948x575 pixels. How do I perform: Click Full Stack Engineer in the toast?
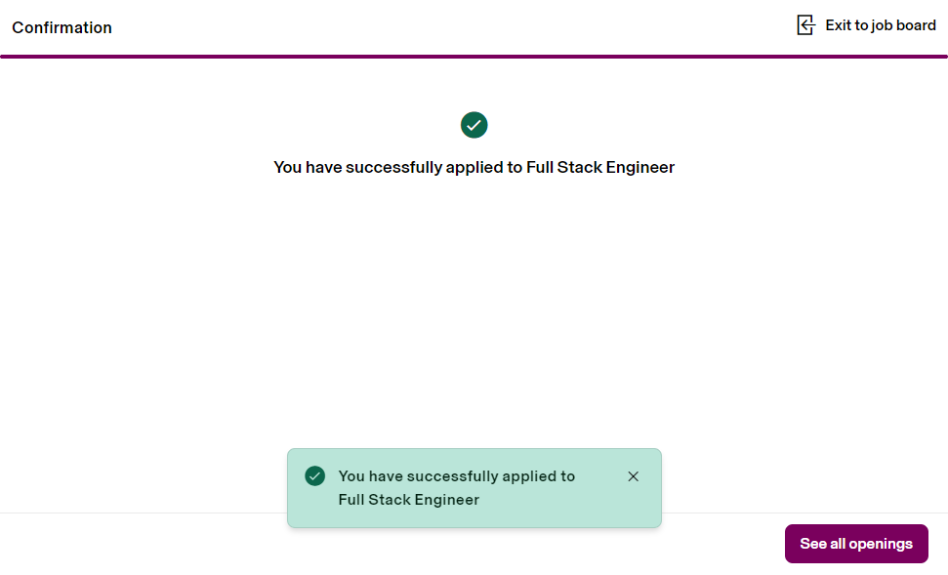409,500
